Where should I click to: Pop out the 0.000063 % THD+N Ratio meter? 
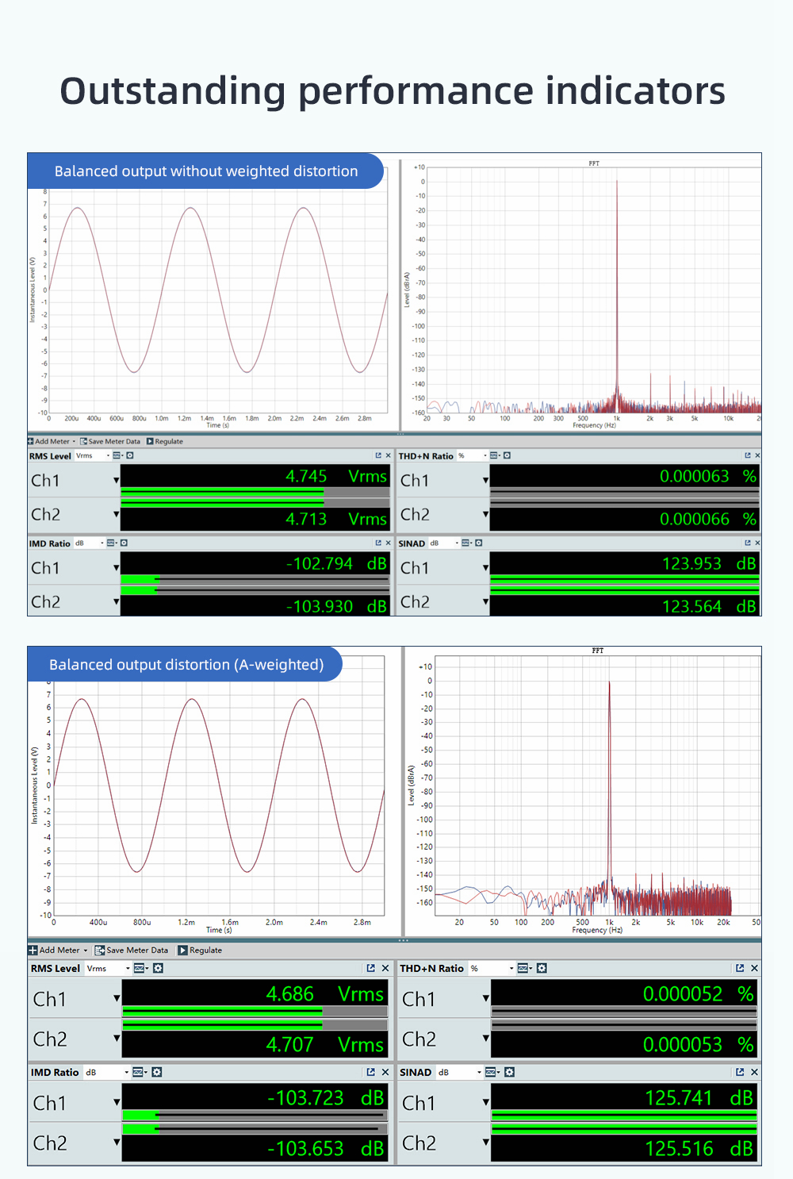click(747, 455)
